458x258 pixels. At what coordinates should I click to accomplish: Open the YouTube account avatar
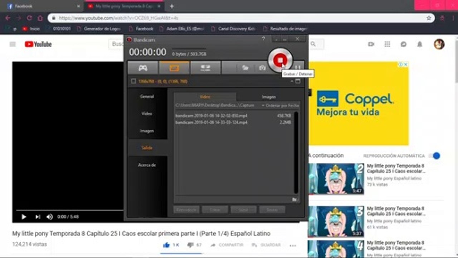[439, 44]
